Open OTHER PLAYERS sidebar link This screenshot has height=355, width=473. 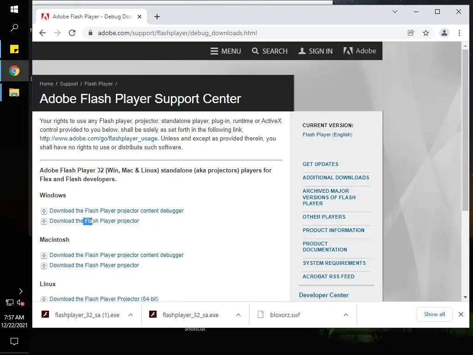[324, 217]
